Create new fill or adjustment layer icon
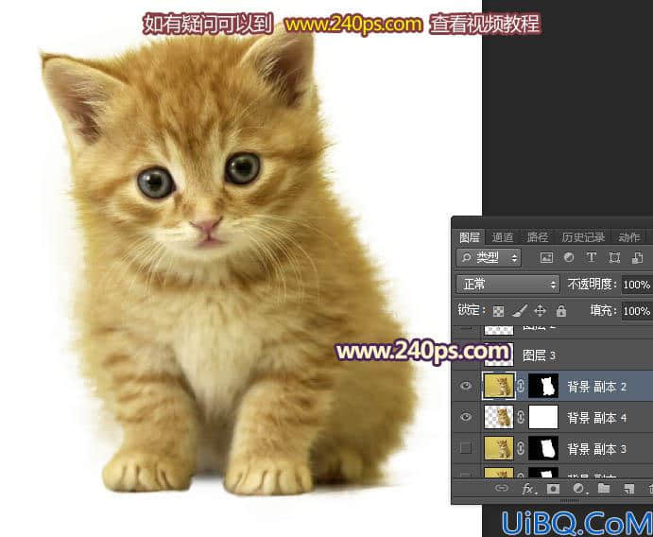This screenshot has width=653, height=537. click(x=578, y=489)
